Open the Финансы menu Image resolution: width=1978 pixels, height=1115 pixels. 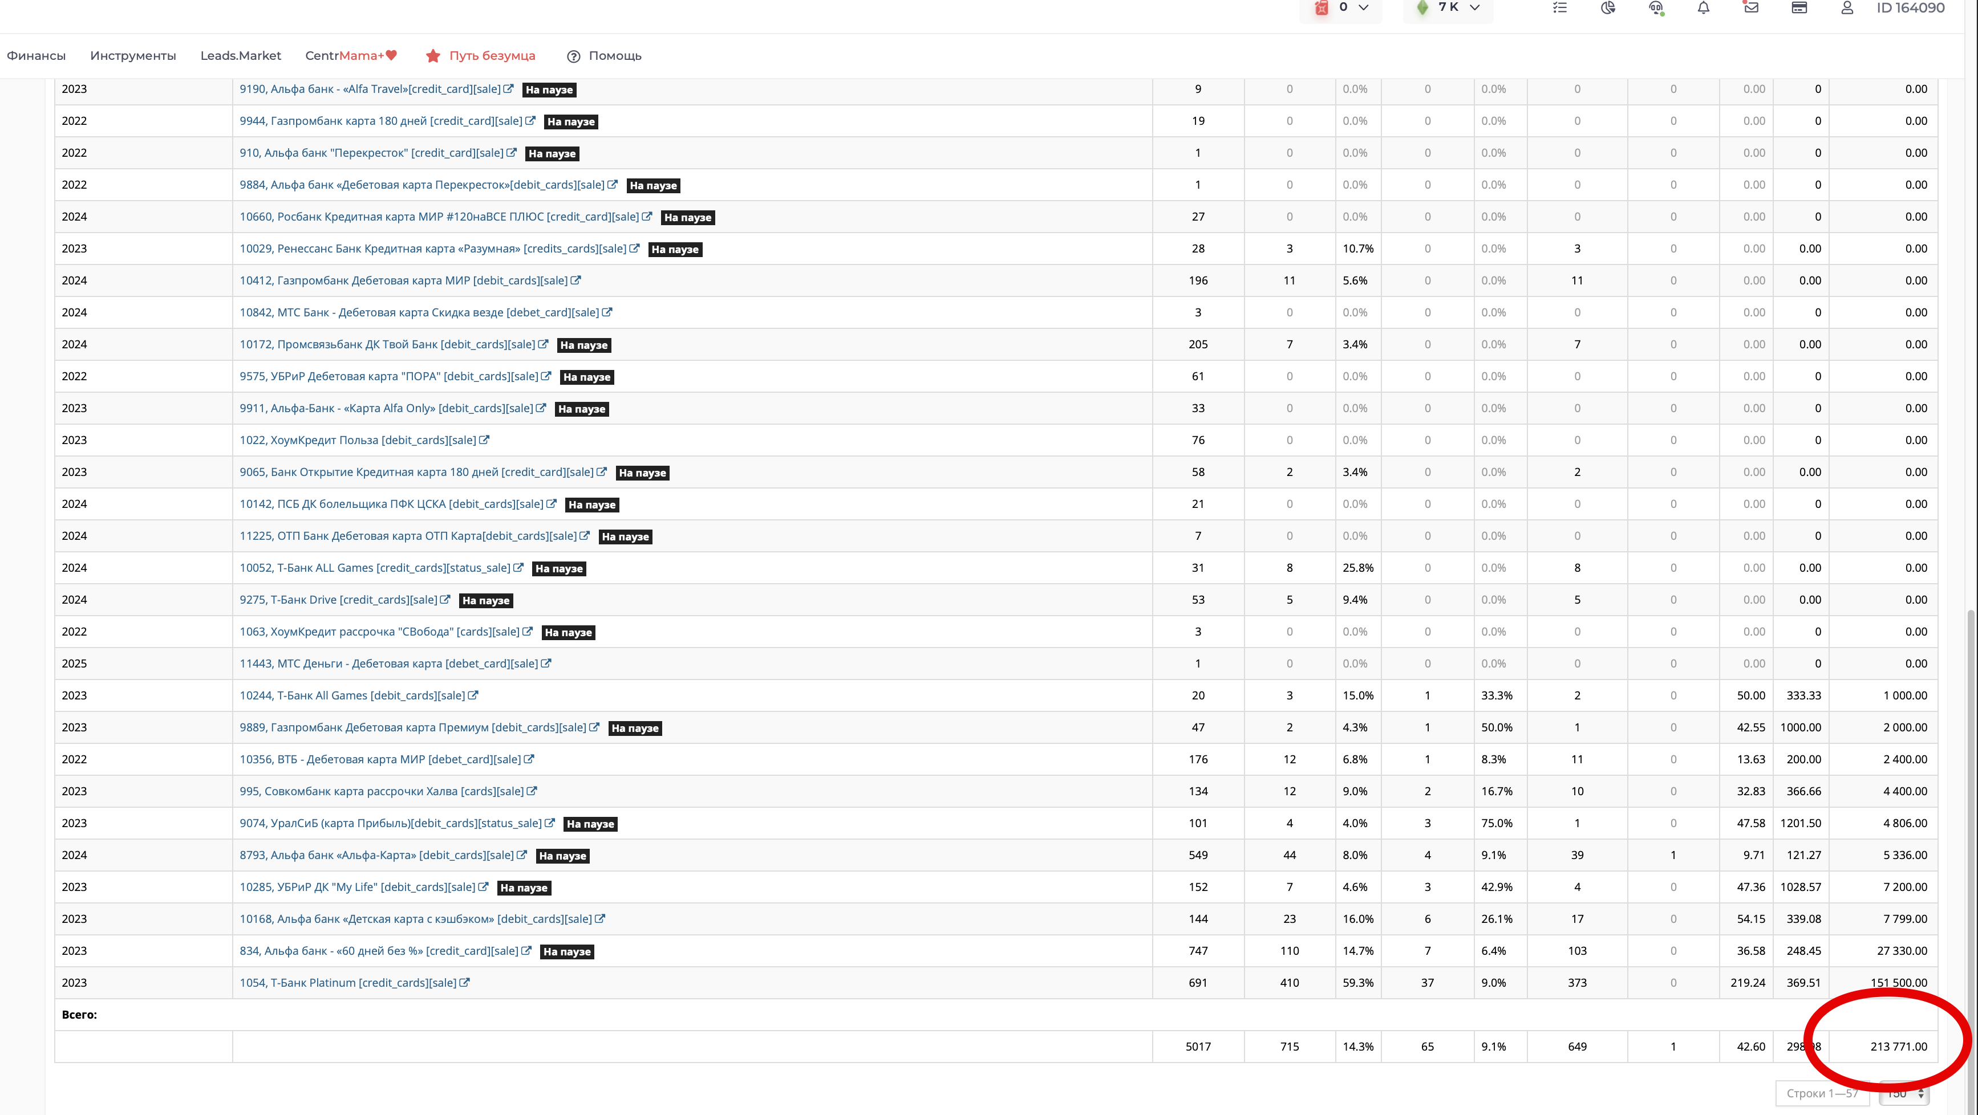coord(36,55)
